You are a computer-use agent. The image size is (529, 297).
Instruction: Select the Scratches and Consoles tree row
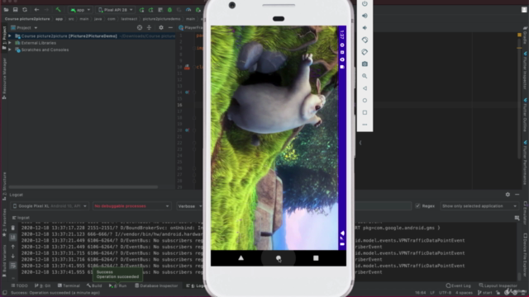pyautogui.click(x=45, y=49)
